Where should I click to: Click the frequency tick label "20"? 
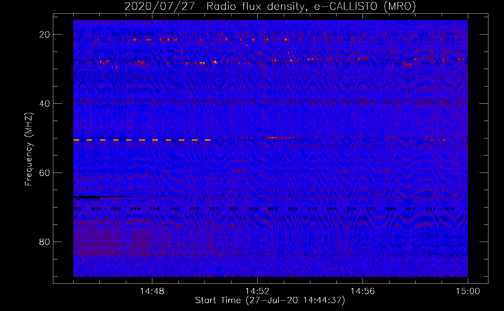pyautogui.click(x=45, y=34)
